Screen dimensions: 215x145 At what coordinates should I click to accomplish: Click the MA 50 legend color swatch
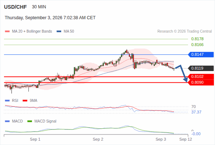[59, 32]
